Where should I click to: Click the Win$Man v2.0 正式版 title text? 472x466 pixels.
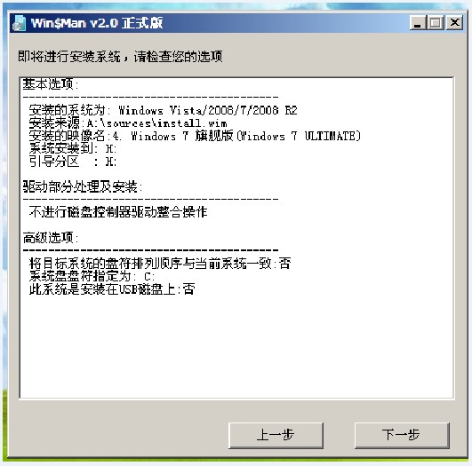coord(97,23)
